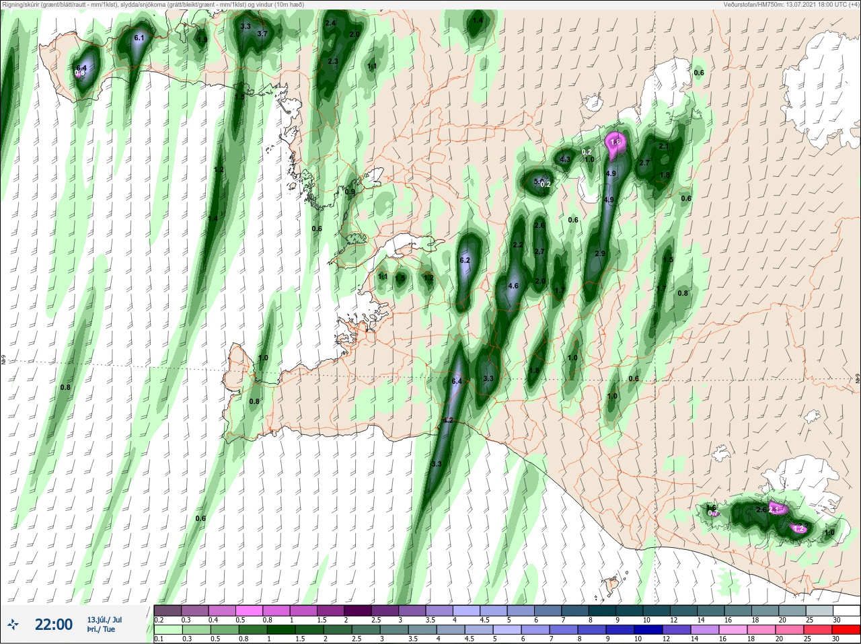Pick the dark navy swatch between 10 and 12
Image resolution: width=861 pixels, height=644 pixels.
(x=649, y=630)
